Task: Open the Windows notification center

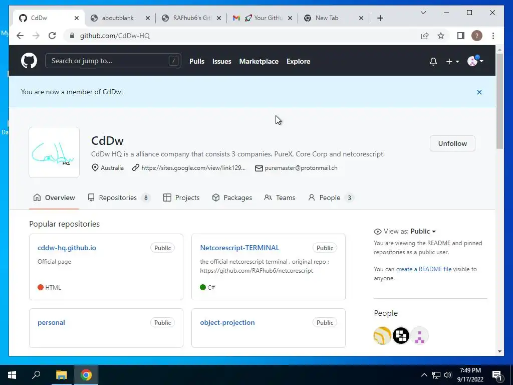Action: pyautogui.click(x=497, y=376)
